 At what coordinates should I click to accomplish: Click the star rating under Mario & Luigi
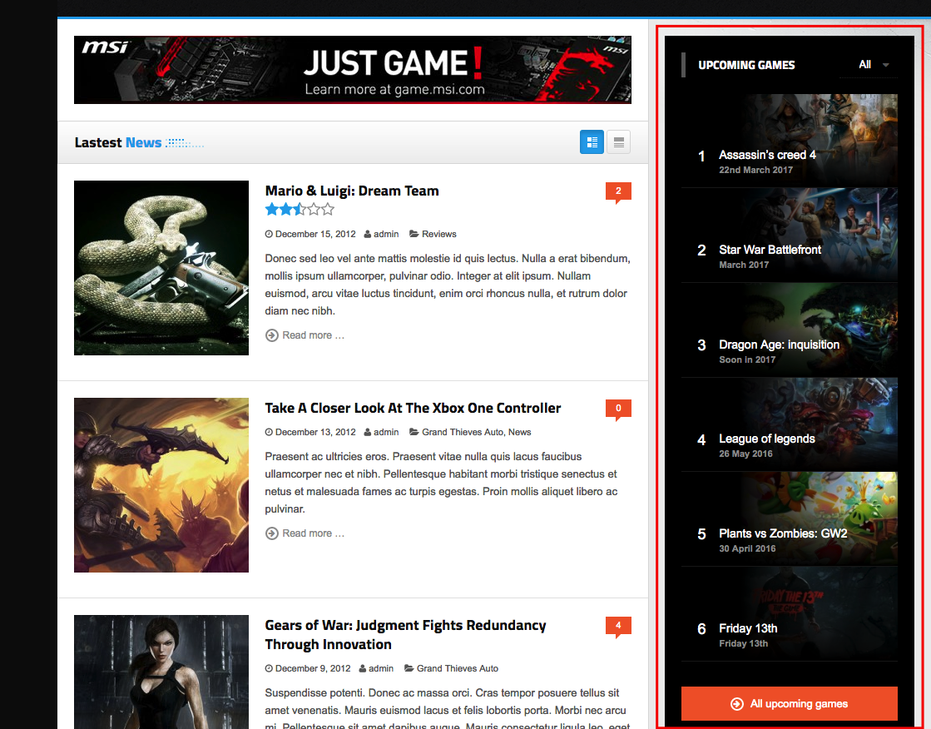(x=300, y=209)
